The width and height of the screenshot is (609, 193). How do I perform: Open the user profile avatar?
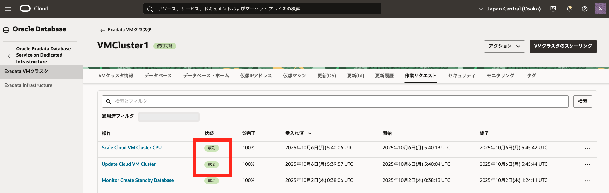click(600, 9)
